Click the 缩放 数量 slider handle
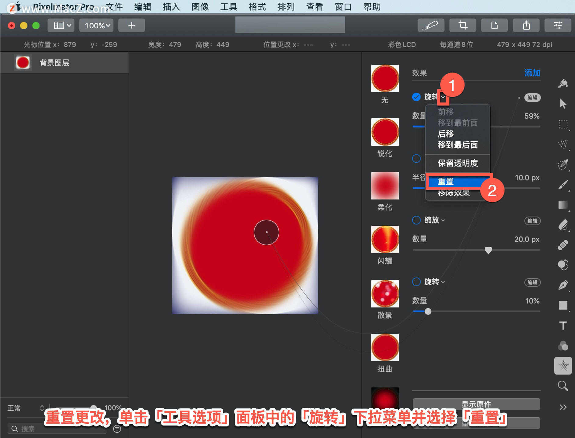This screenshot has height=438, width=575. coord(488,250)
